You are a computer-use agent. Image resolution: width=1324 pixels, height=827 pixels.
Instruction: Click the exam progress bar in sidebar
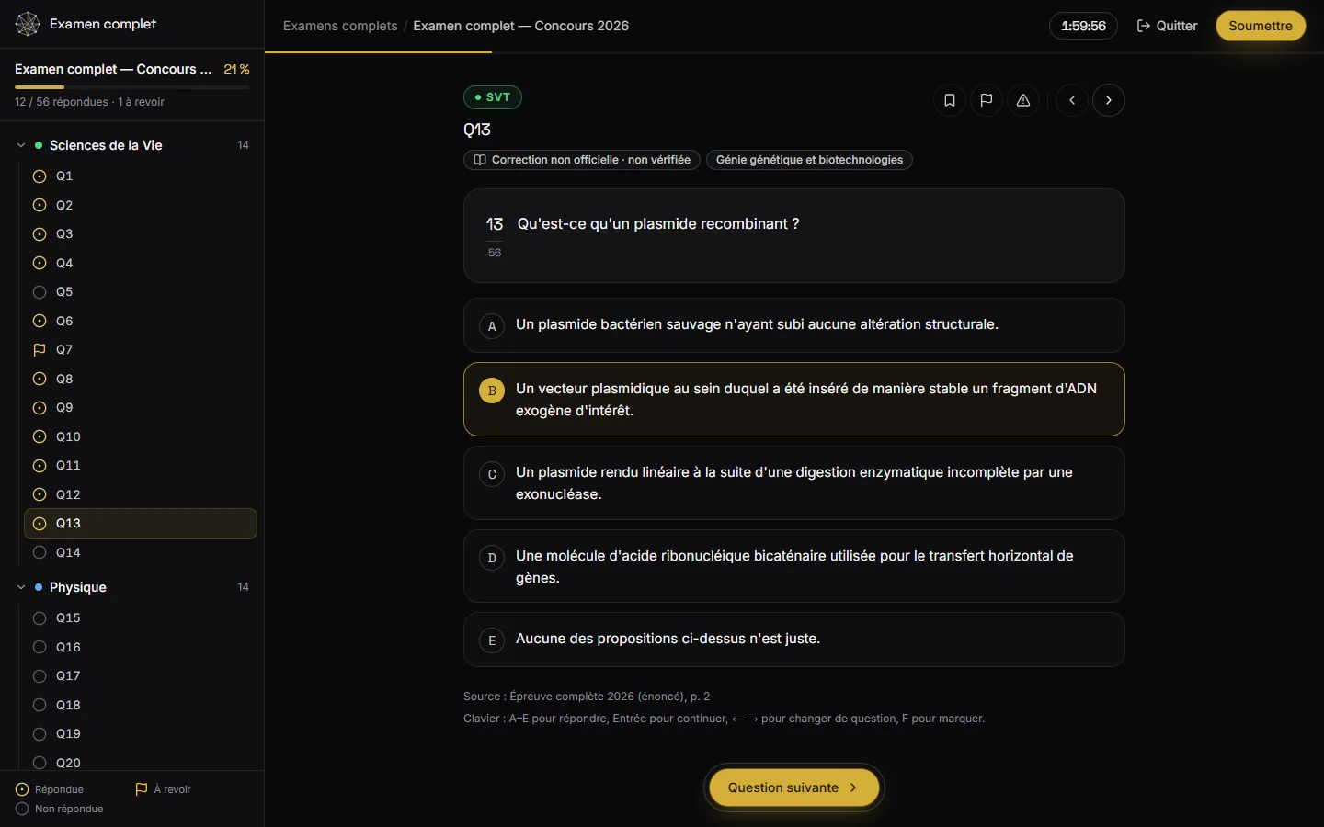pos(132,87)
